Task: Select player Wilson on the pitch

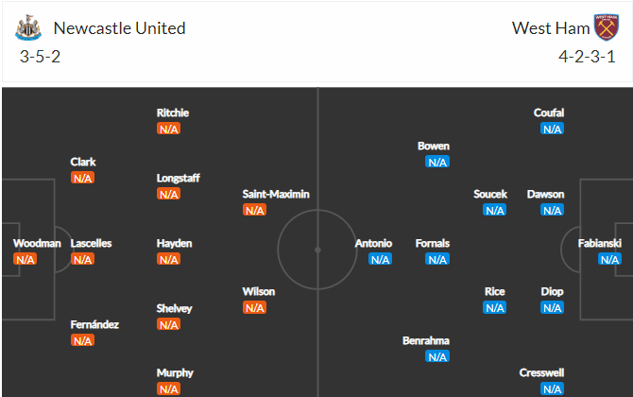Action: tap(259, 291)
